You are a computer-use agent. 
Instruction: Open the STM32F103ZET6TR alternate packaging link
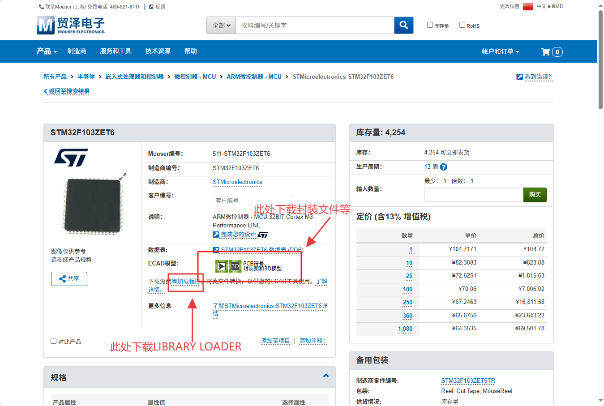click(468, 381)
